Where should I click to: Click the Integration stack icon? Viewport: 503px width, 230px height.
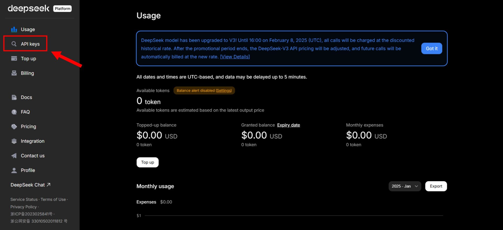click(x=14, y=141)
